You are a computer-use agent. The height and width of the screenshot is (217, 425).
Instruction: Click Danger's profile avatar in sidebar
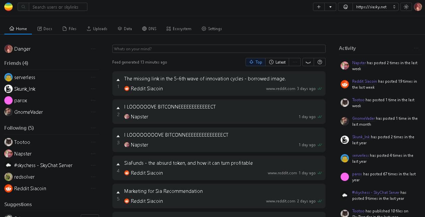click(9, 49)
